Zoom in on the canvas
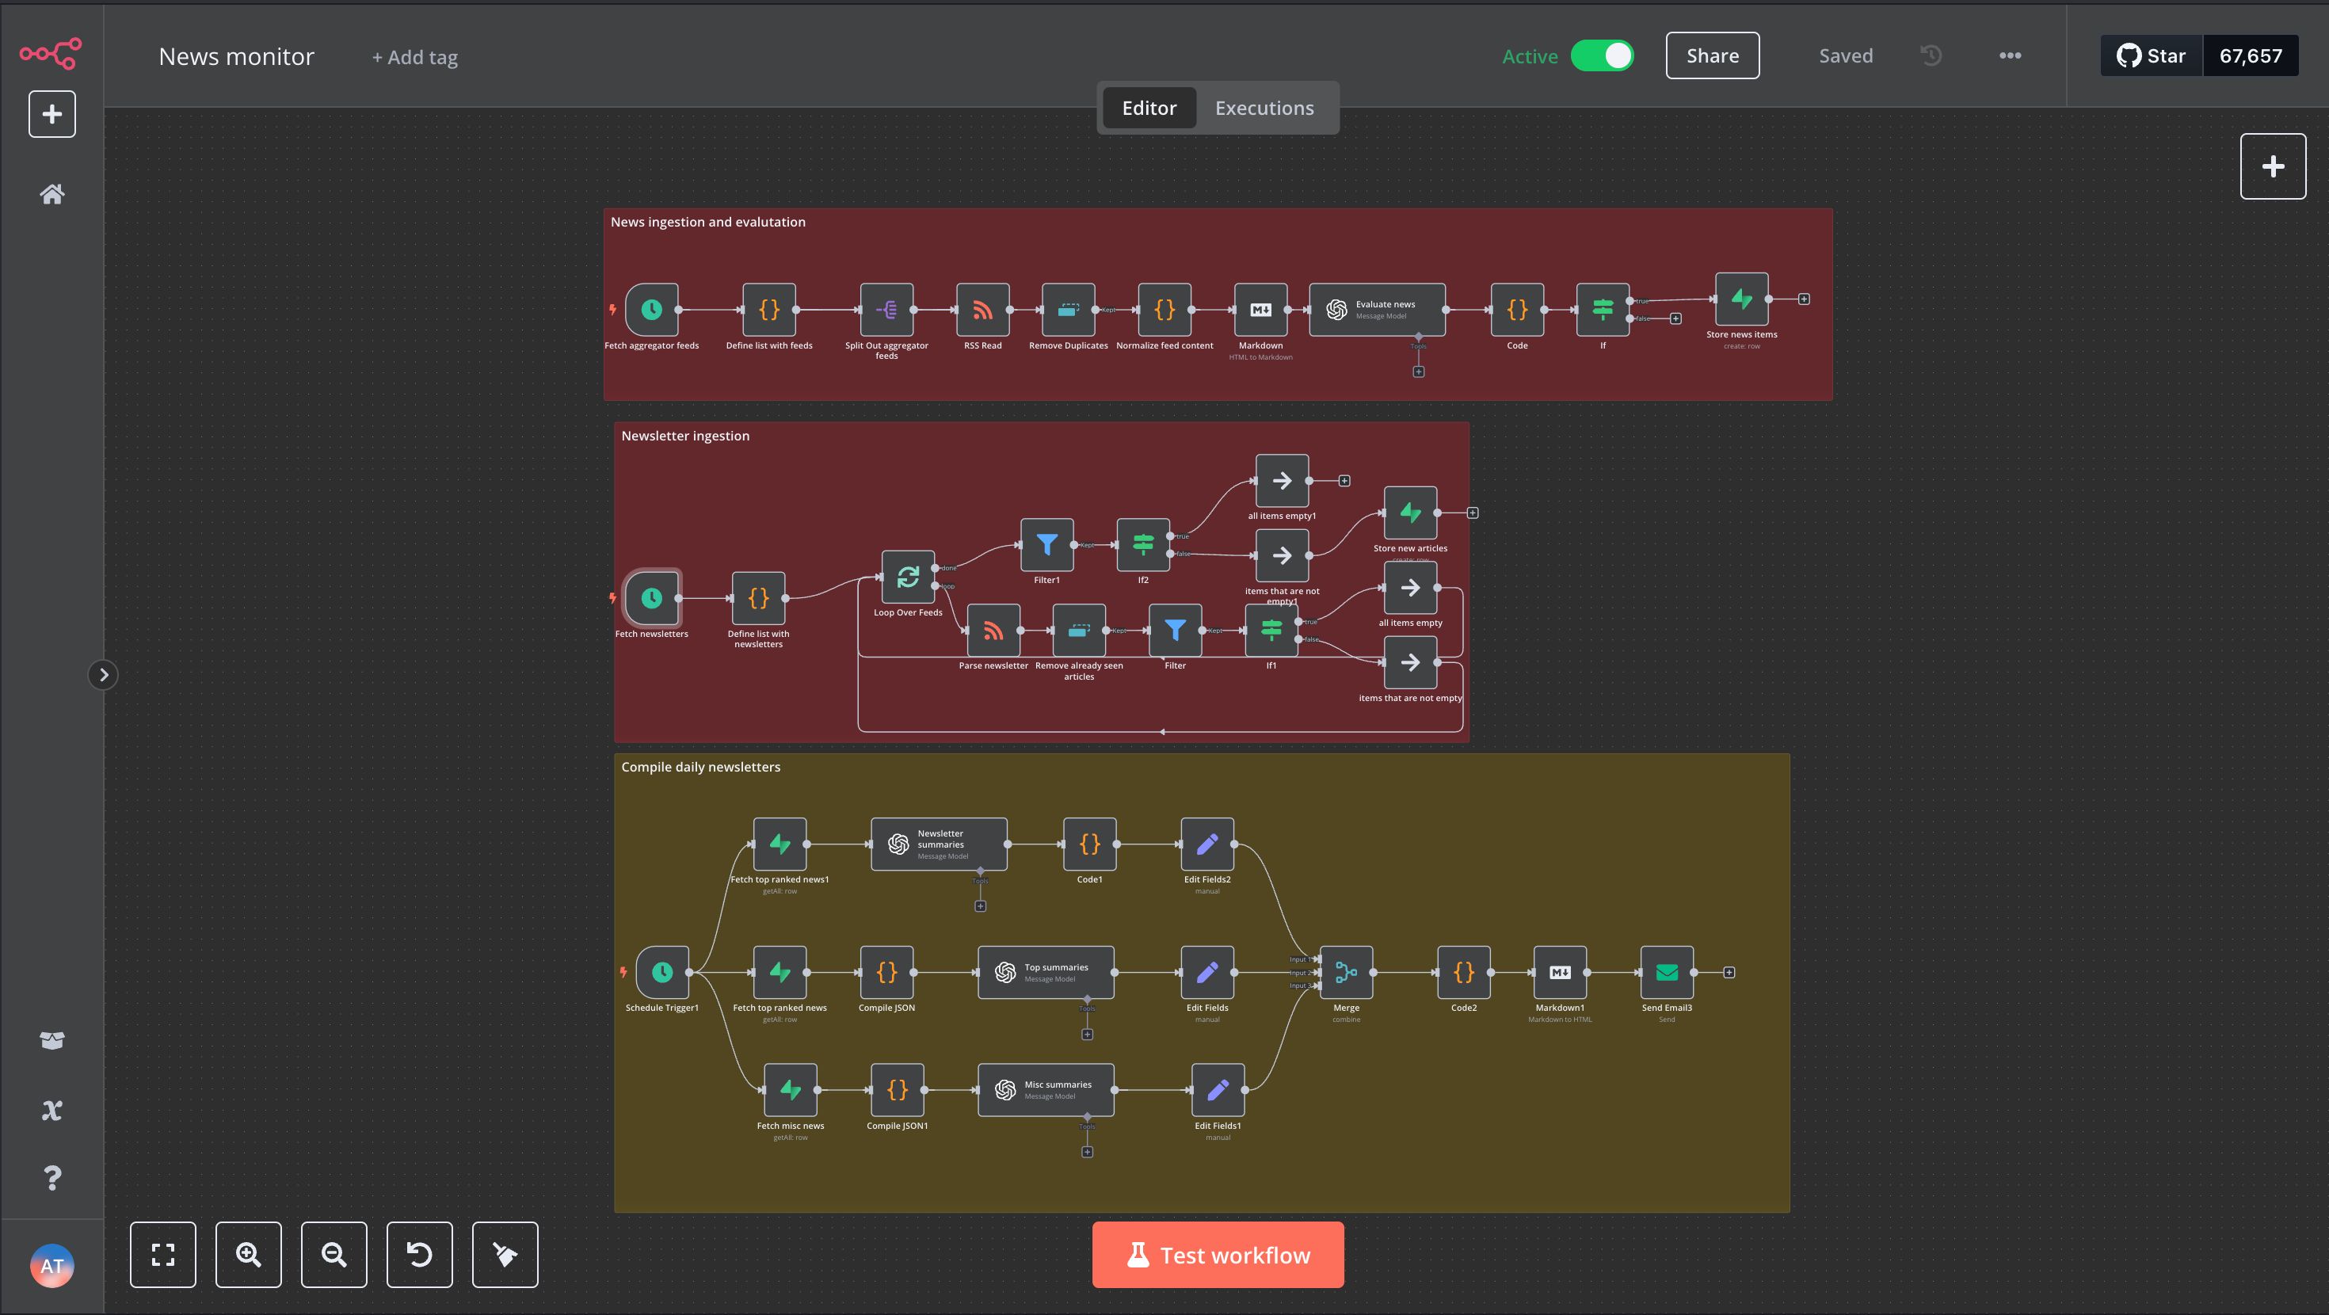Viewport: 2329px width, 1315px height. click(x=249, y=1255)
